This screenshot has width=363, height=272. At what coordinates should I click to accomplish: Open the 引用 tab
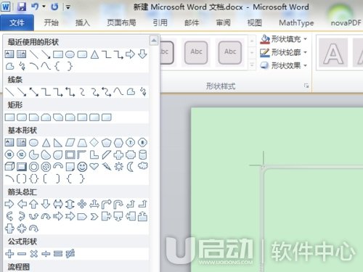pos(160,22)
